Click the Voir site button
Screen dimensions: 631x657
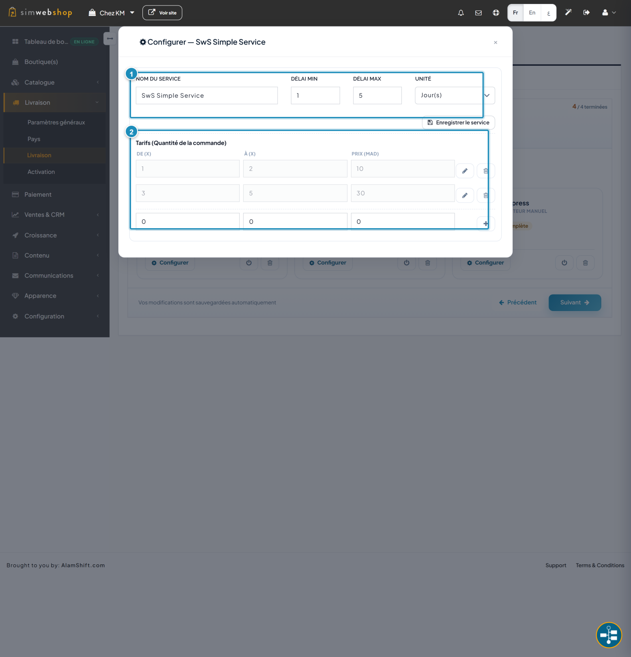click(162, 13)
